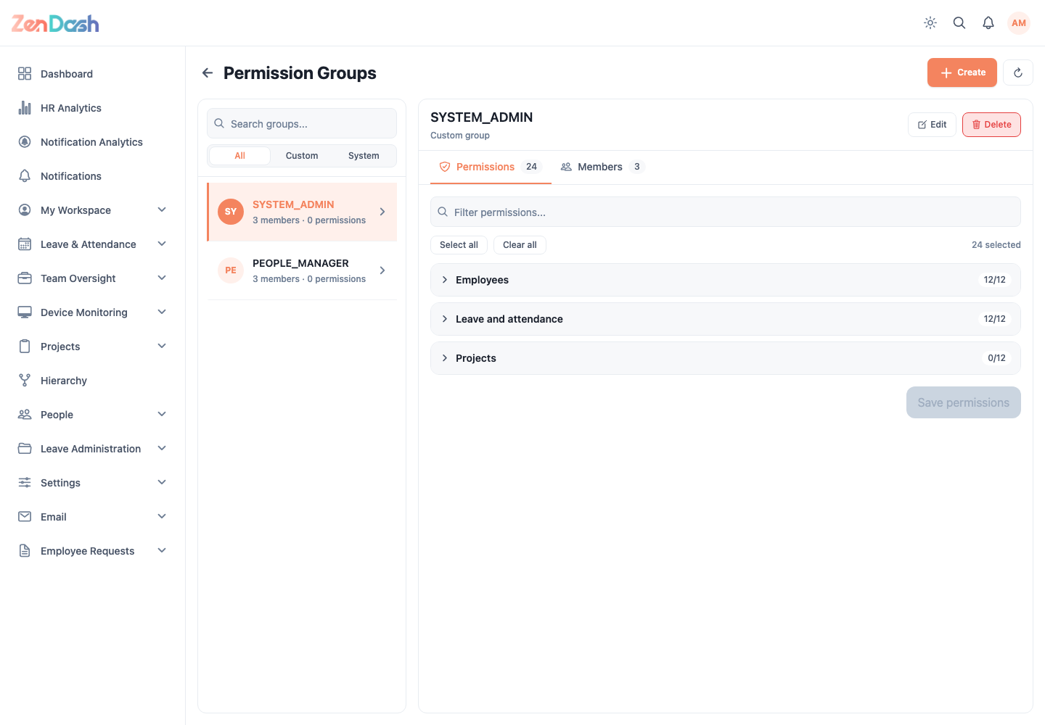Open the notifications bell in the top bar
1045x725 pixels.
point(988,23)
